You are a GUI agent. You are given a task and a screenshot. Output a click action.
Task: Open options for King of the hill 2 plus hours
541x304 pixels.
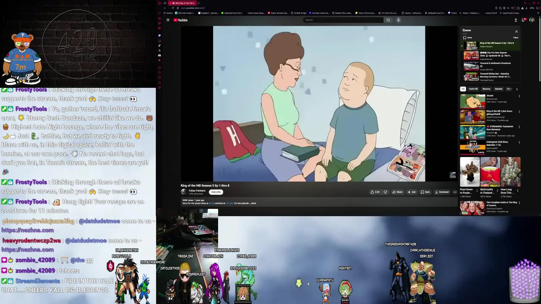click(x=519, y=111)
